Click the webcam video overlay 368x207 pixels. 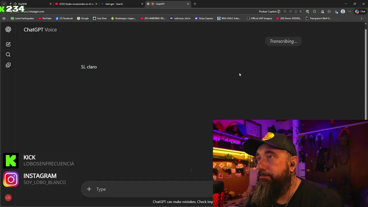[x=290, y=163]
